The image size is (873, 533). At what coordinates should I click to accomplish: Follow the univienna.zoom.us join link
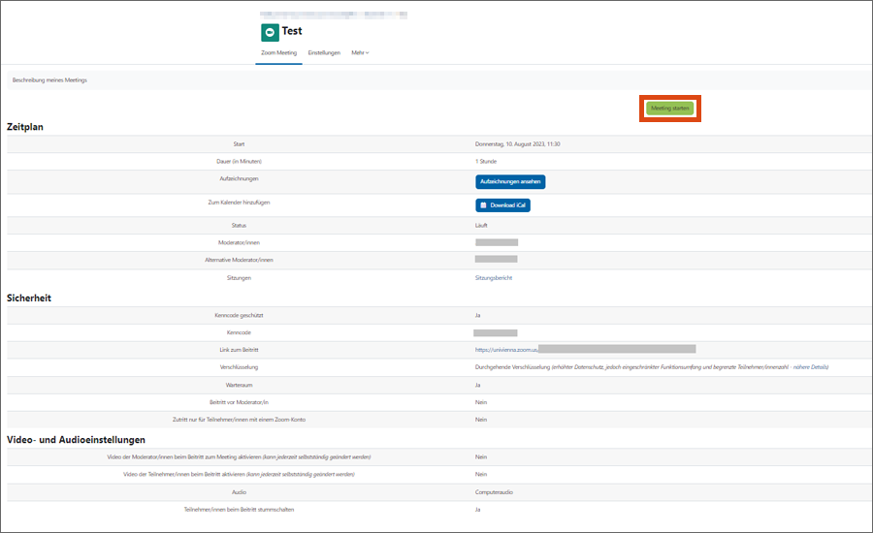click(x=506, y=348)
